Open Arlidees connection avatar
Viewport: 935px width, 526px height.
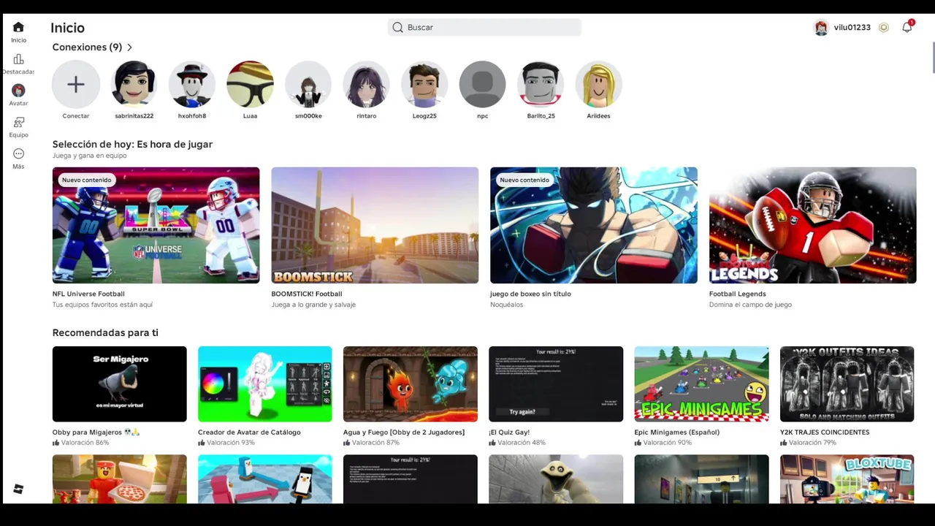click(598, 85)
